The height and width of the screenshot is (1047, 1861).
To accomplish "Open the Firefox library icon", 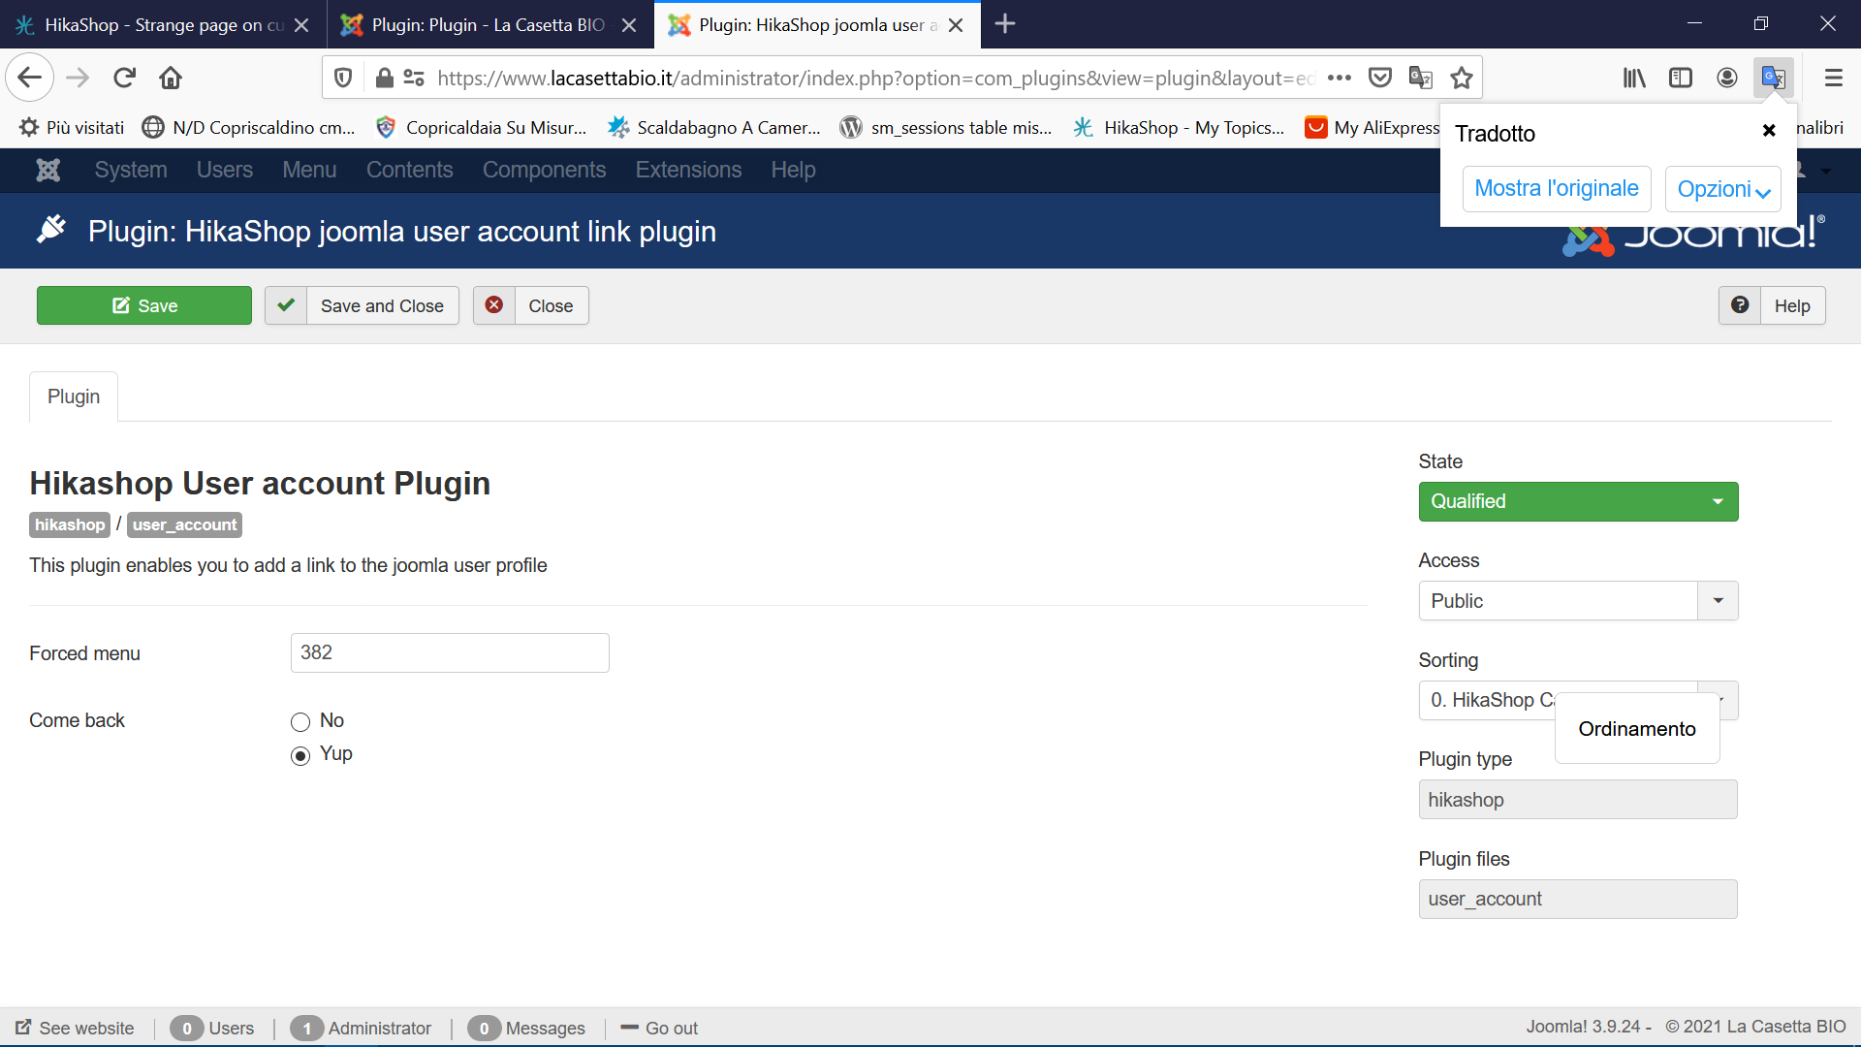I will pos(1634,78).
